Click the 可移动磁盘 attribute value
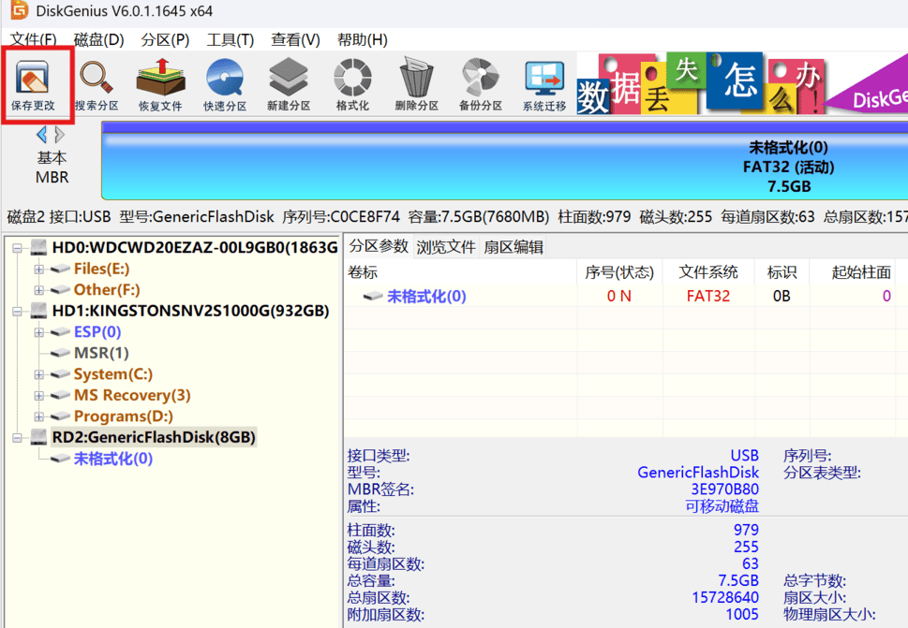Screen dimensions: 908x628 (x=722, y=506)
